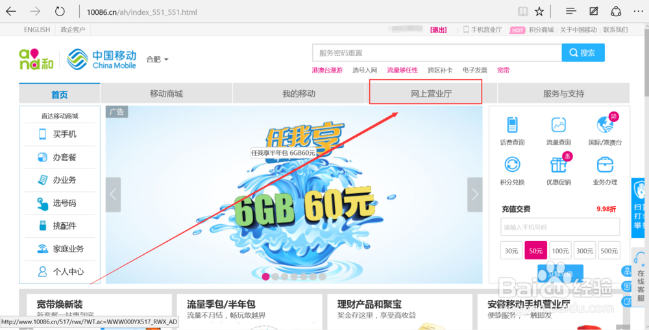Image resolution: width=649 pixels, height=330 pixels.
Task: Open the 流量季包/半年包 promo card
Action: [249, 312]
